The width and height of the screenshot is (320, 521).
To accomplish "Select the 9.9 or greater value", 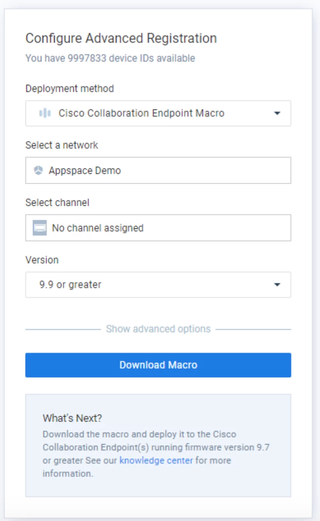I will [70, 285].
